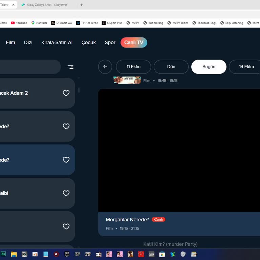Open the Need for Speed taskbar icon
Screen dimensions: 260x260
[151, 254]
